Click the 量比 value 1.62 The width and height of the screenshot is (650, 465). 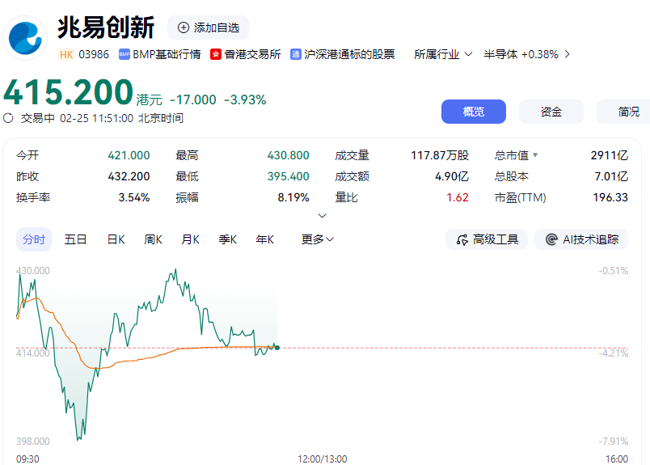pyautogui.click(x=458, y=197)
